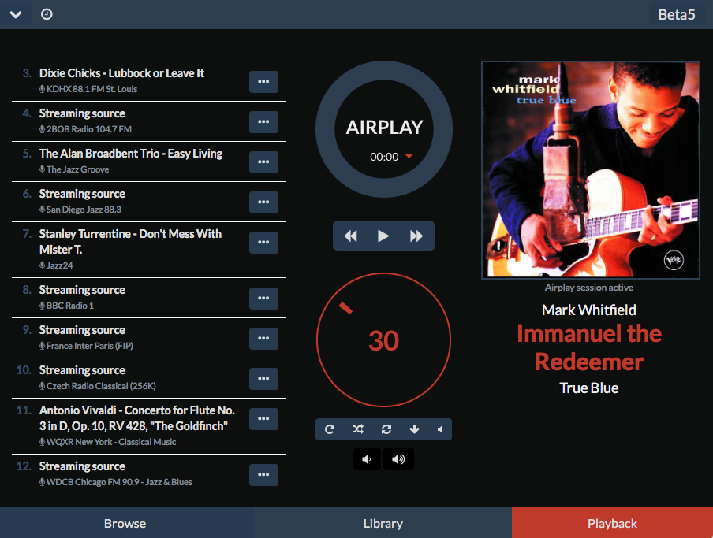This screenshot has height=538, width=713.
Task: Toggle time display dropdown arrow at 00:00
Action: (409, 156)
